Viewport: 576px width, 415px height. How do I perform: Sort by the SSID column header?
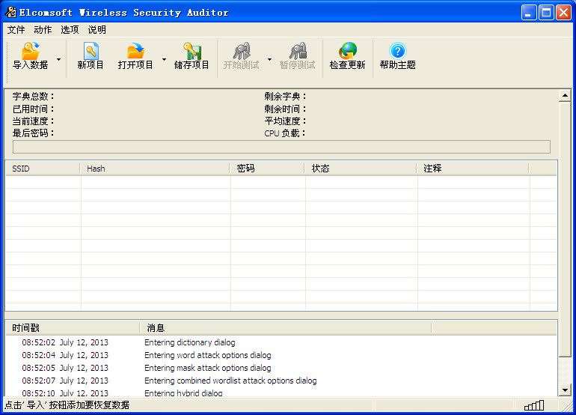(43, 169)
